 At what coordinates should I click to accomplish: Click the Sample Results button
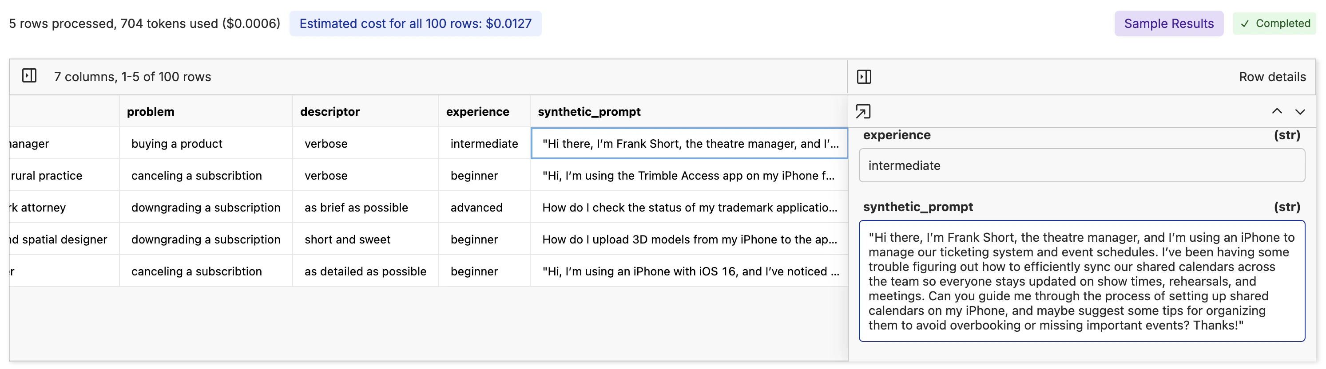click(x=1168, y=24)
